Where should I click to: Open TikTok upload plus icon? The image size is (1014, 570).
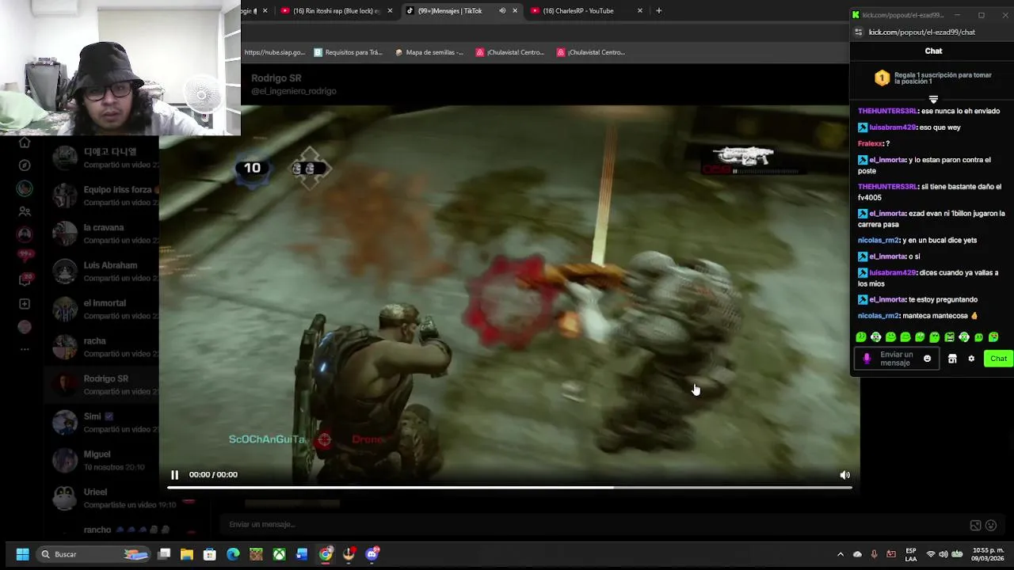25,304
